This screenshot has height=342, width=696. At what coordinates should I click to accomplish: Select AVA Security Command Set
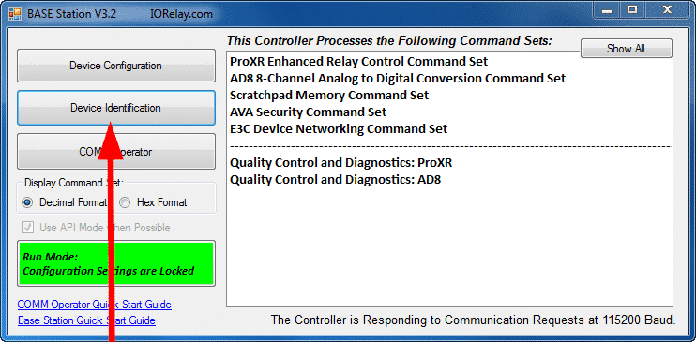click(x=308, y=112)
